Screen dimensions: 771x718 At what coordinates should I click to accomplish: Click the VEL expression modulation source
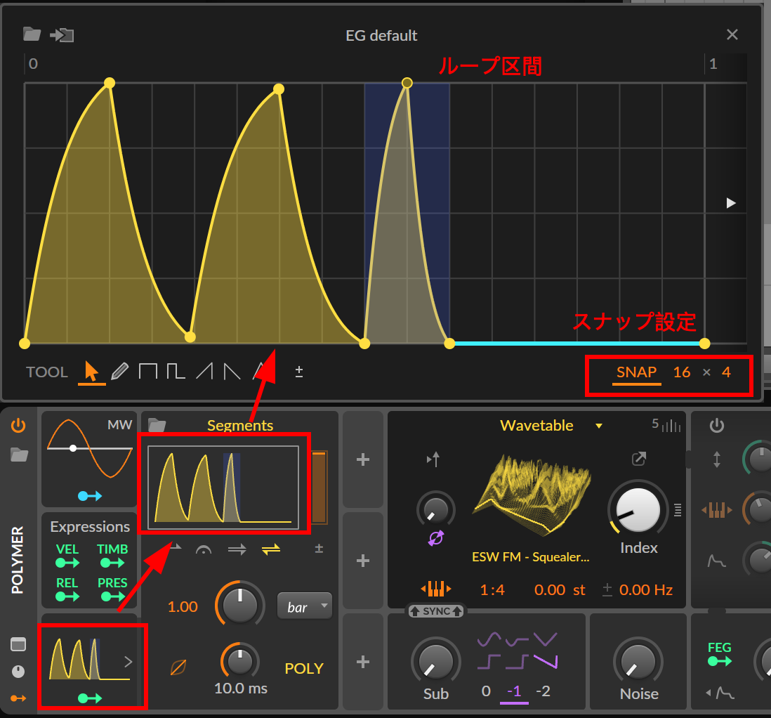pos(67,556)
